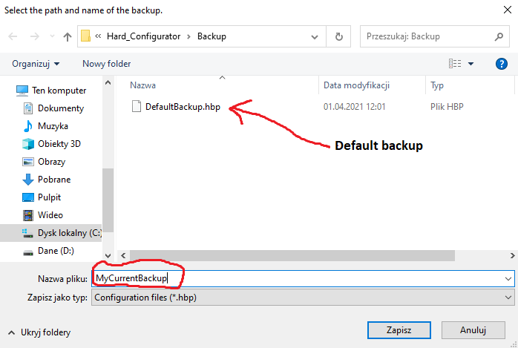The height and width of the screenshot is (348, 518).
Task: Collapse folders with Ukryj foldery
Action: (x=39, y=332)
